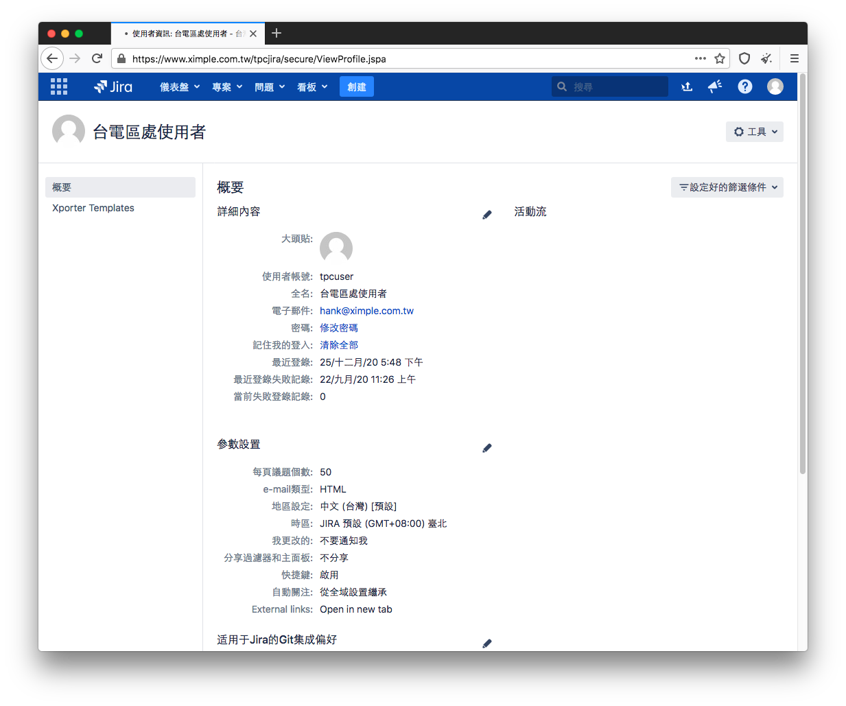Expand the 儀表盤 dropdown menu

click(x=180, y=87)
